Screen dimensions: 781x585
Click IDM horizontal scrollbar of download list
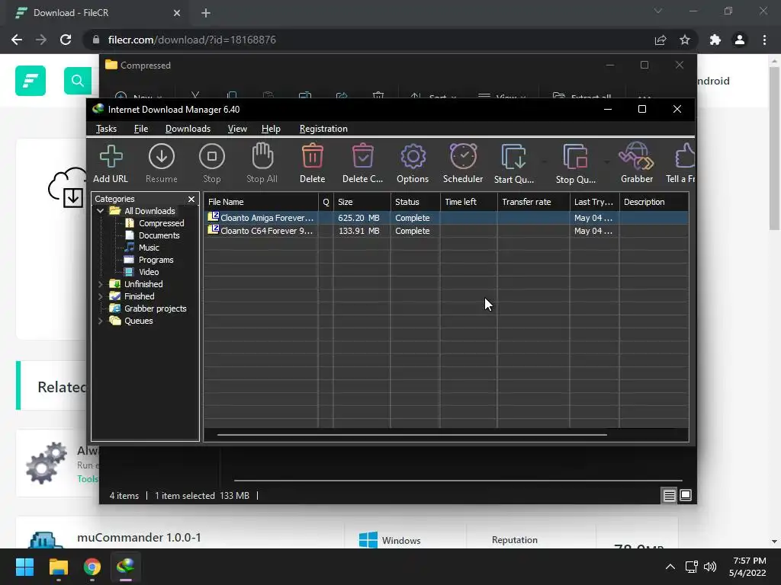(x=412, y=435)
